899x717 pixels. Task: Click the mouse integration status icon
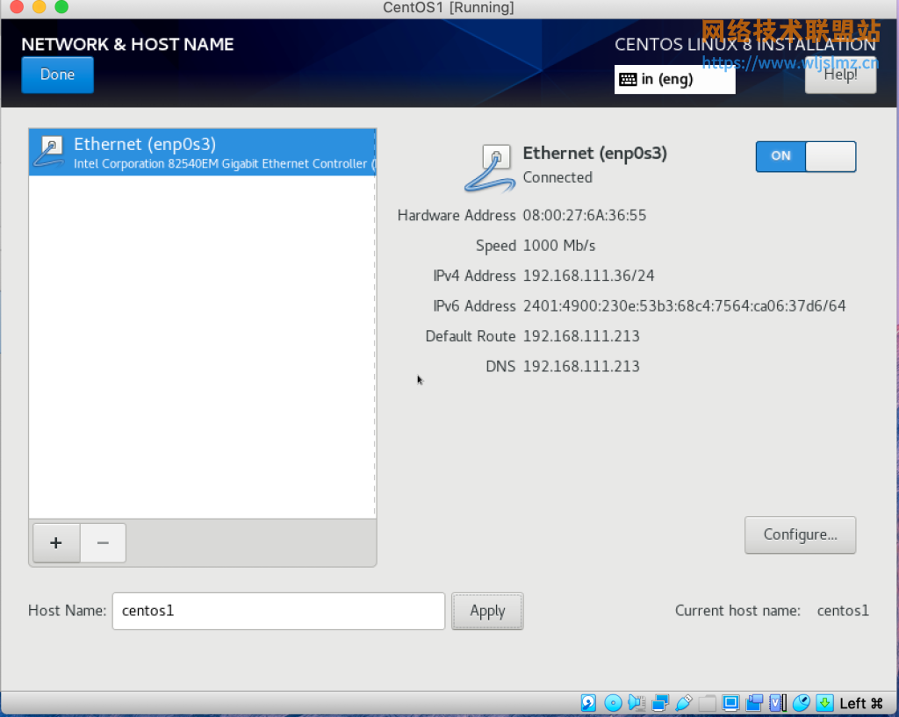801,703
